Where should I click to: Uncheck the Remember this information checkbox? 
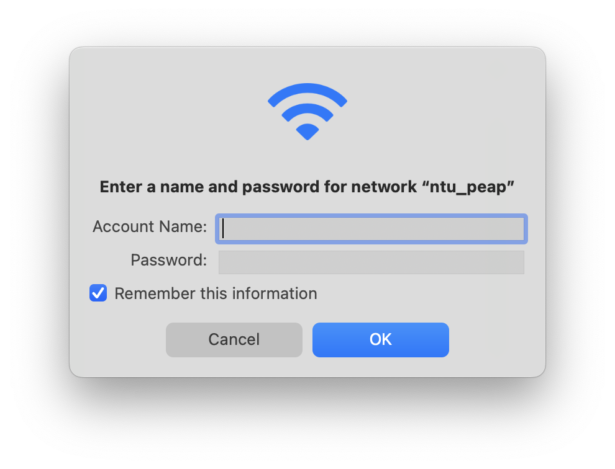(x=98, y=293)
